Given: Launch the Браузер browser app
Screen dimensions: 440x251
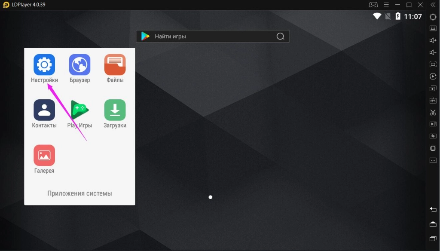Looking at the screenshot, I should pyautogui.click(x=79, y=65).
